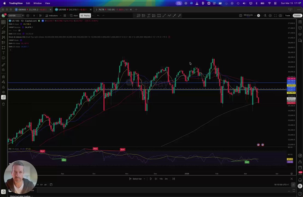The height and width of the screenshot is (197, 303).
Task: Toggle the Replay mode button
Action: tap(85, 16)
